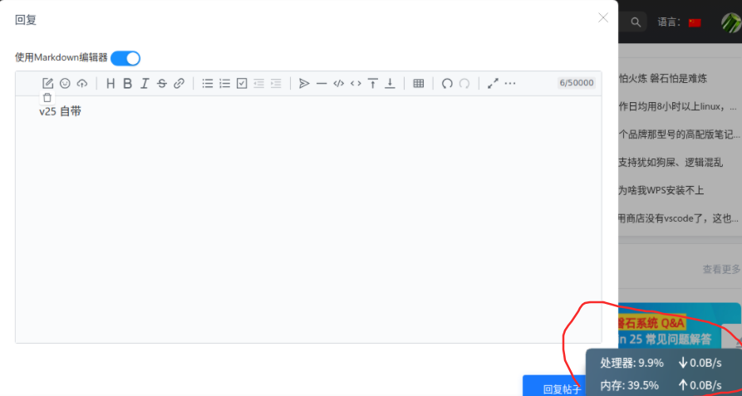Insert a task checklist item
742x396 pixels.
(242, 84)
